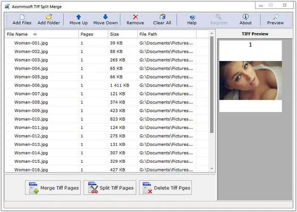Select Woman-006.jpg in the file list

click(31, 85)
